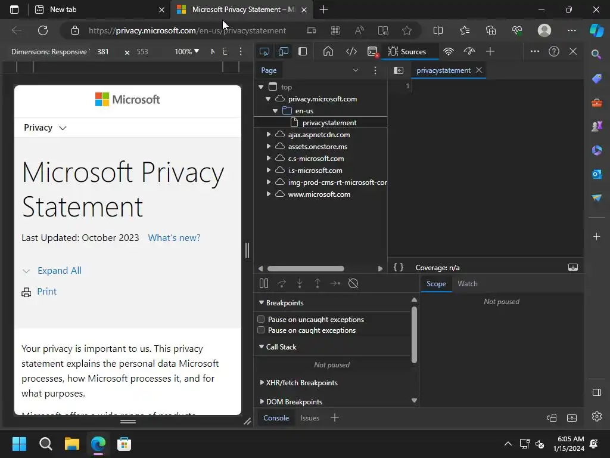Add more tools with the plus icon

[490, 51]
